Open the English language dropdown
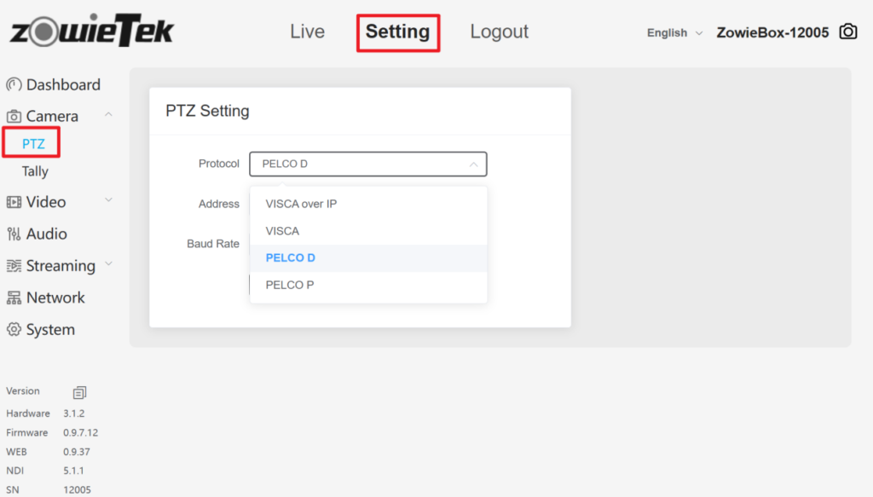Screen dimensions: 873x497 point(674,33)
